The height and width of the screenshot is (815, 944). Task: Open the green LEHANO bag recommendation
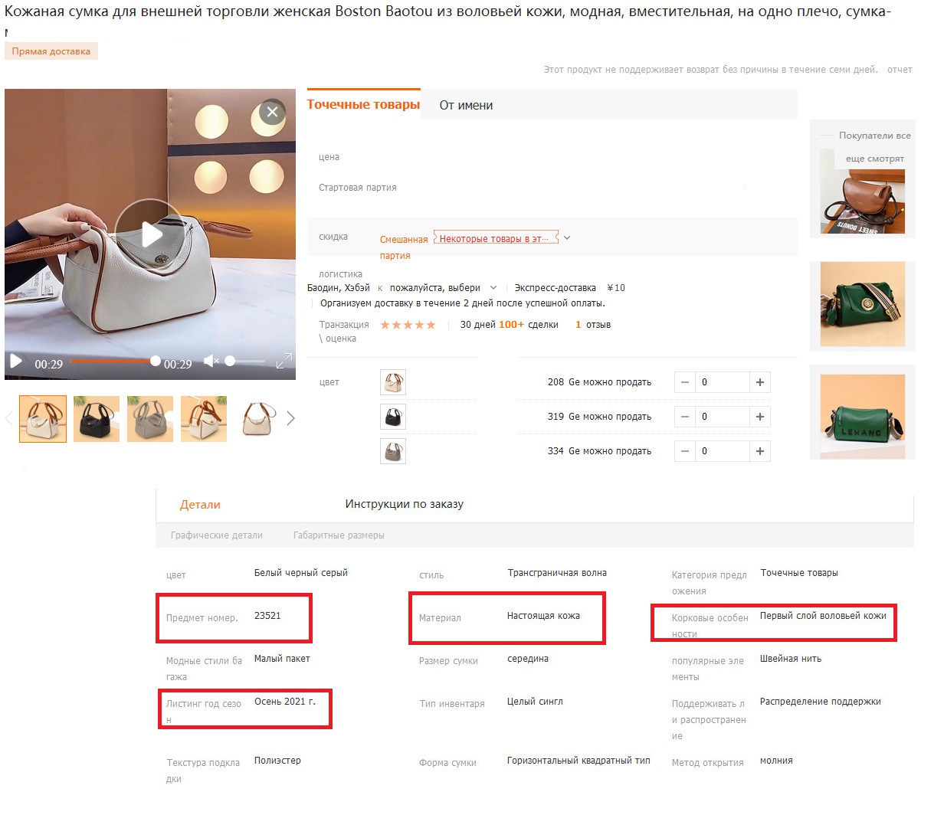862,416
